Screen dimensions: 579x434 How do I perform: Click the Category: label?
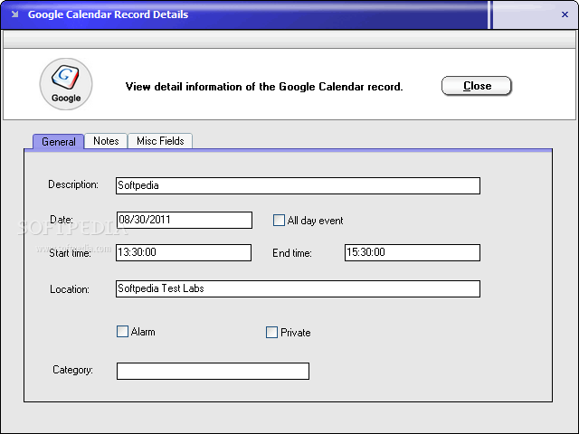(x=72, y=370)
